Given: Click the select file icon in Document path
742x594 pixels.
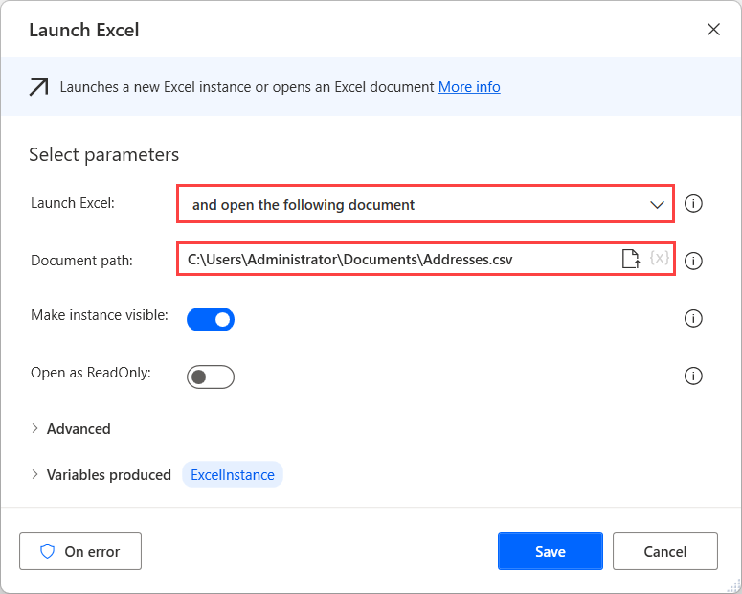Looking at the screenshot, I should click(630, 259).
